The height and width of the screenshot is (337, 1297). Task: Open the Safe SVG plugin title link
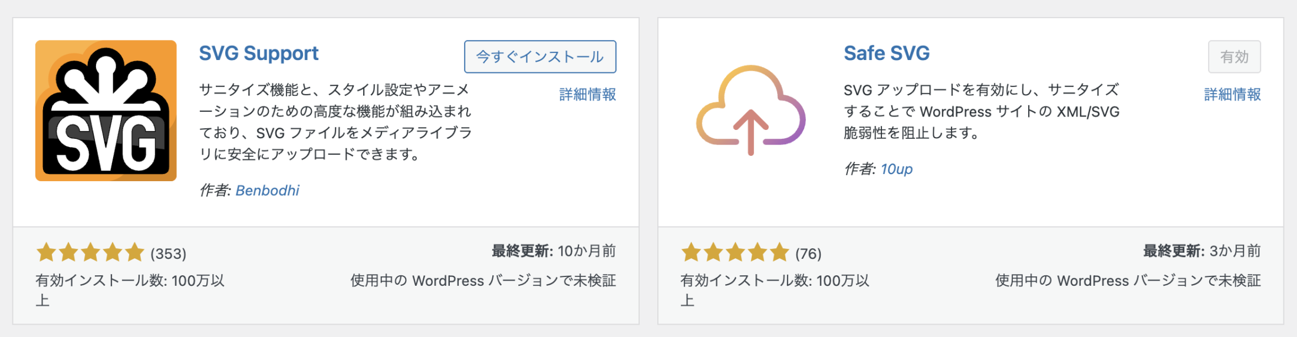[887, 54]
